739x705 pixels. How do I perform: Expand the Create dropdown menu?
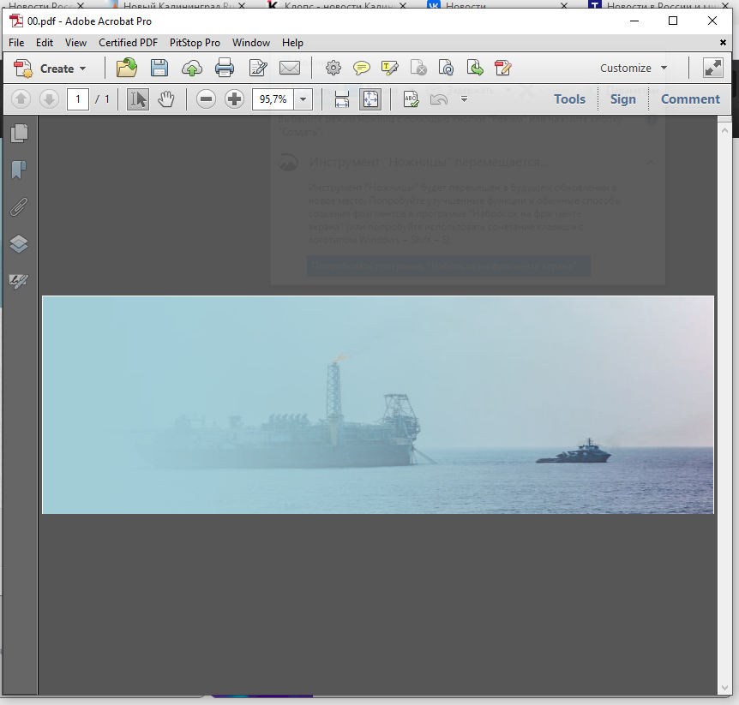point(83,69)
